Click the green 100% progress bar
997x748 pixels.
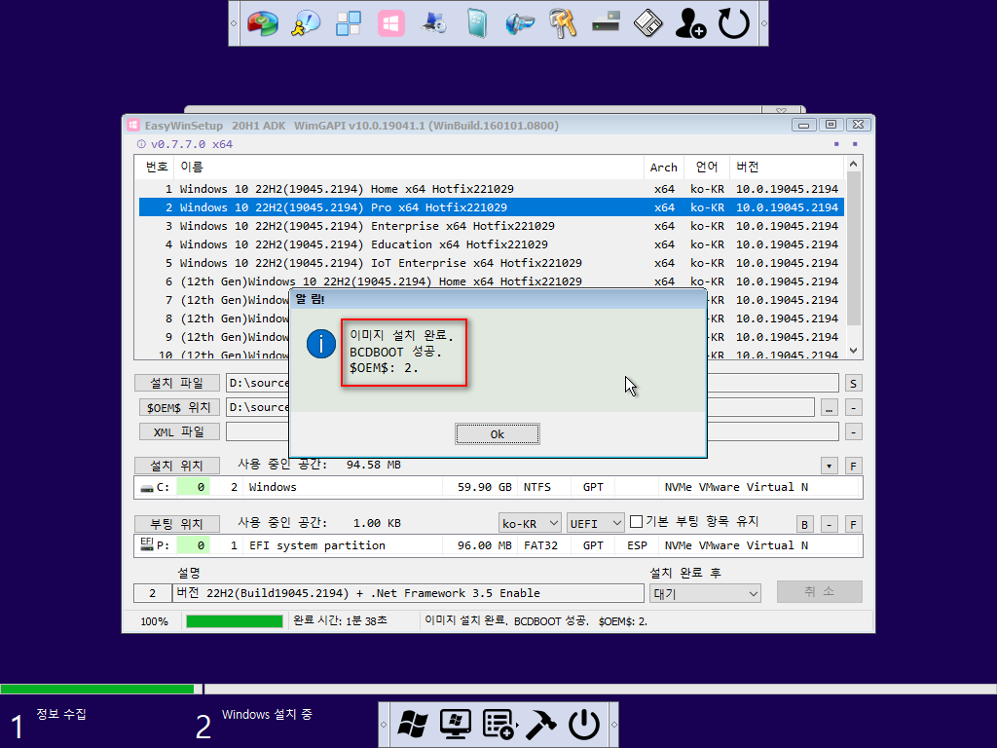(x=235, y=621)
